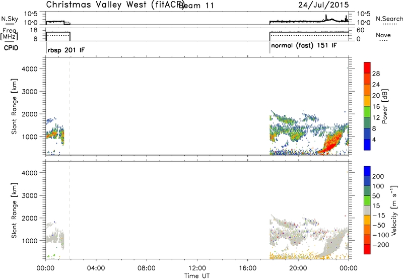Click the Christmas Valley West (fitACF) title
Viewport: 403px width, 279px height.
115,5
